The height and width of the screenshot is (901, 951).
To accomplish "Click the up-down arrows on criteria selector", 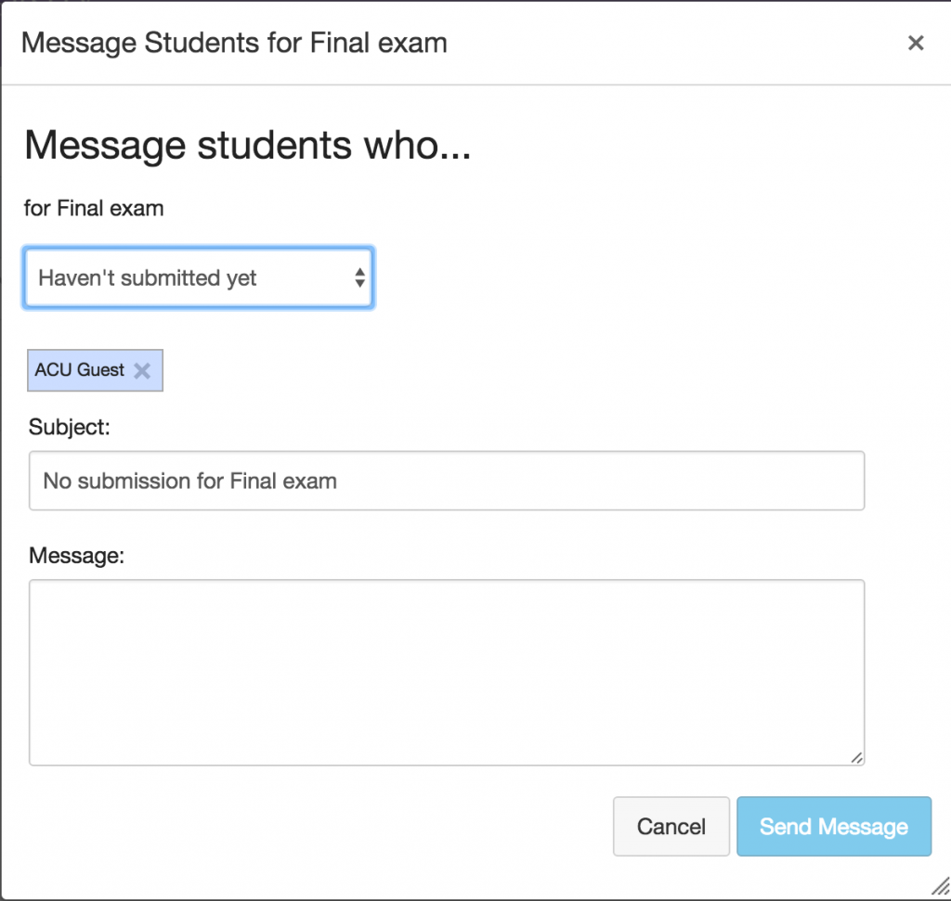I will click(359, 277).
